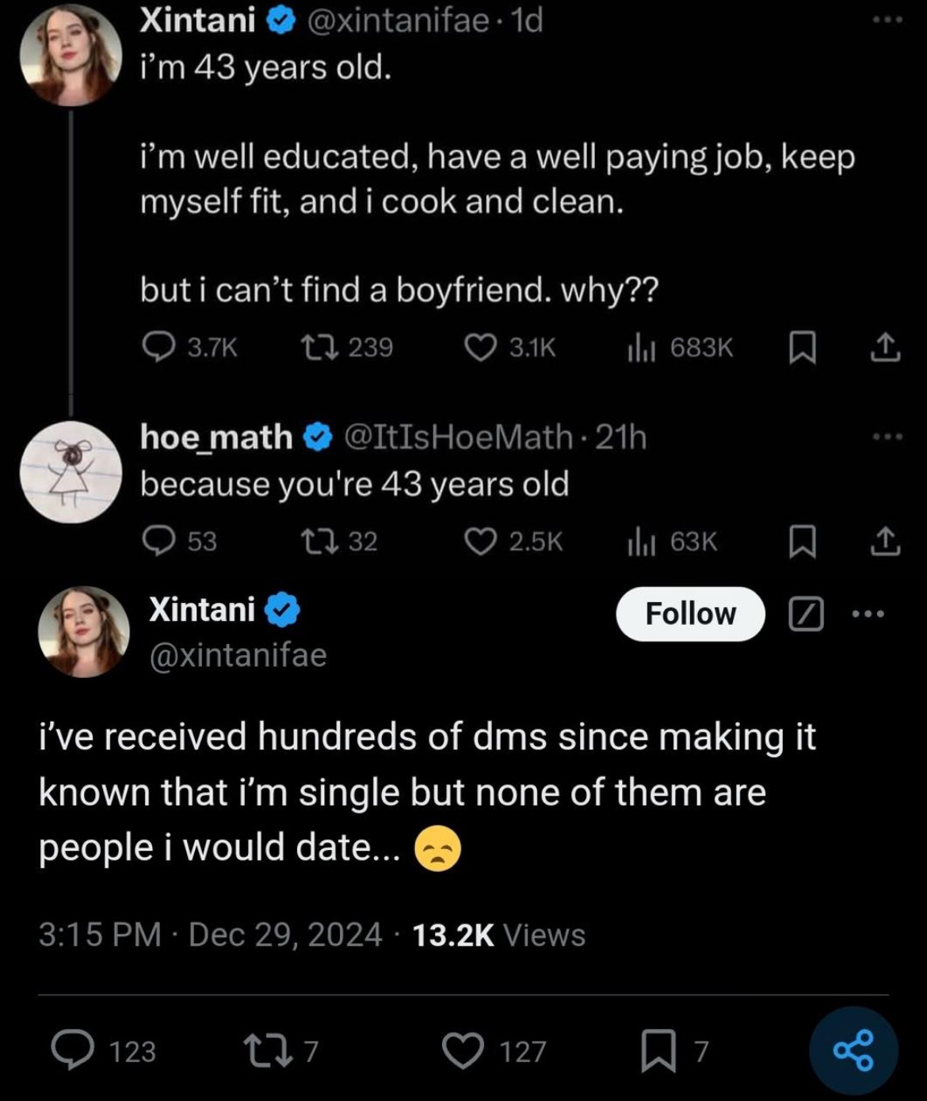Reply to Xintani's original 43 years old post
This screenshot has height=1101, width=927.
pyautogui.click(x=159, y=347)
